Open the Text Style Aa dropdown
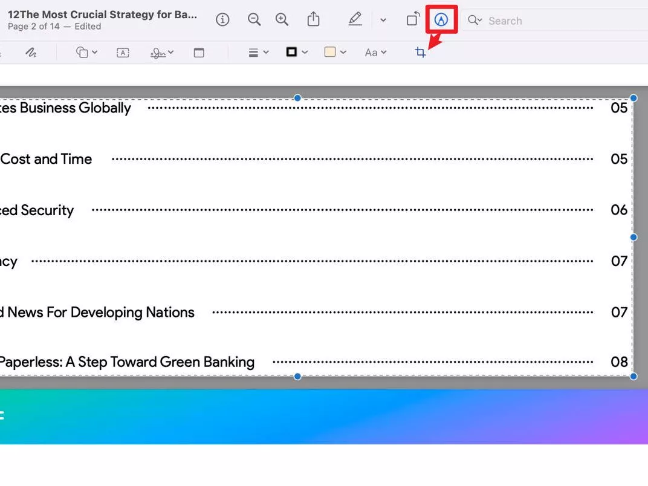 375,53
